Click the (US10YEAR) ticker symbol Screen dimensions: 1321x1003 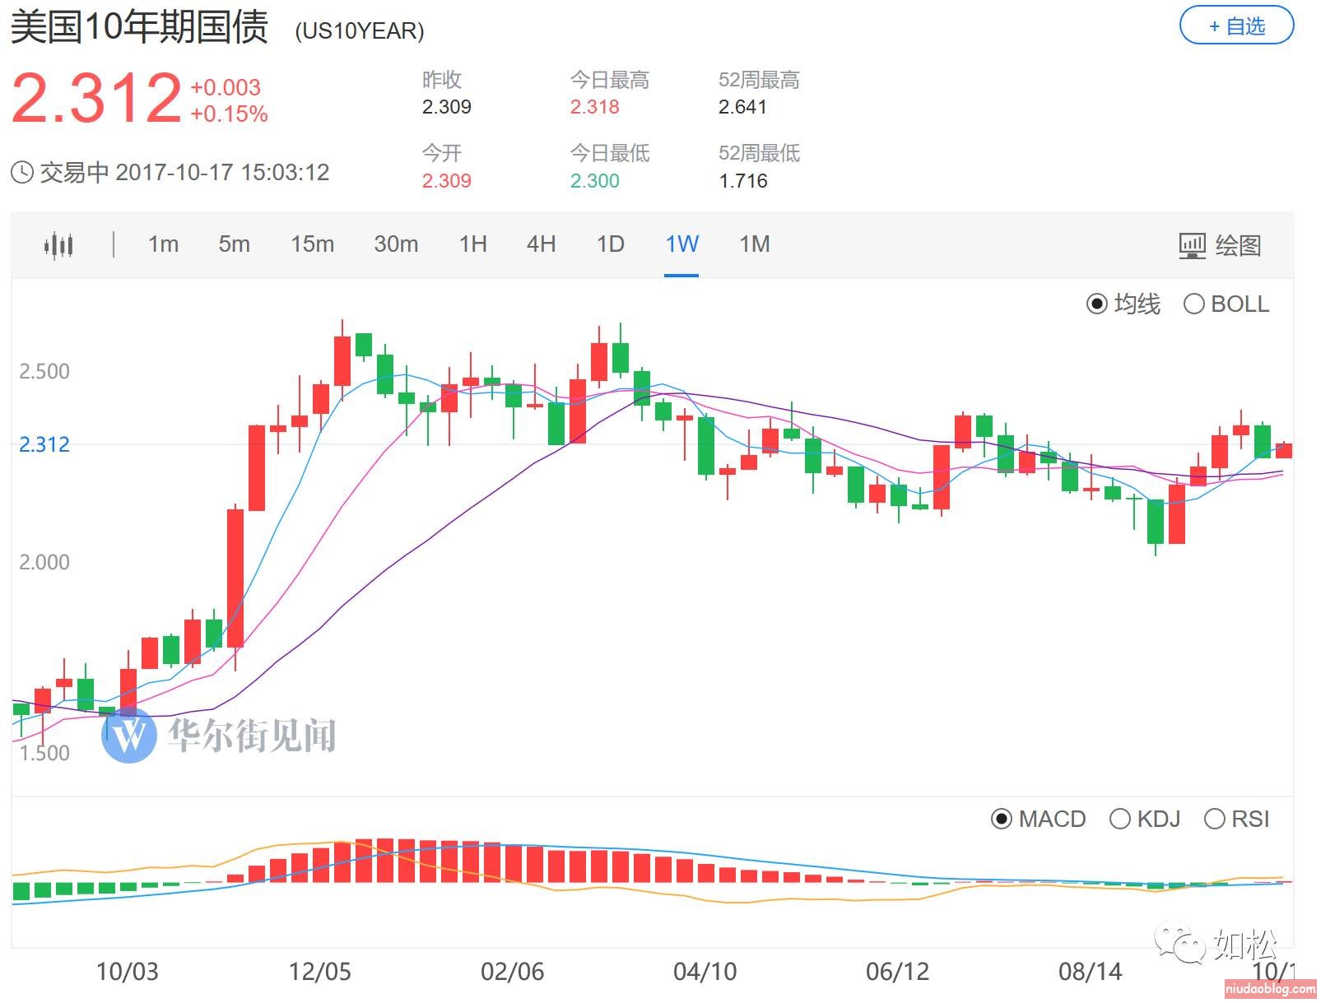(360, 31)
